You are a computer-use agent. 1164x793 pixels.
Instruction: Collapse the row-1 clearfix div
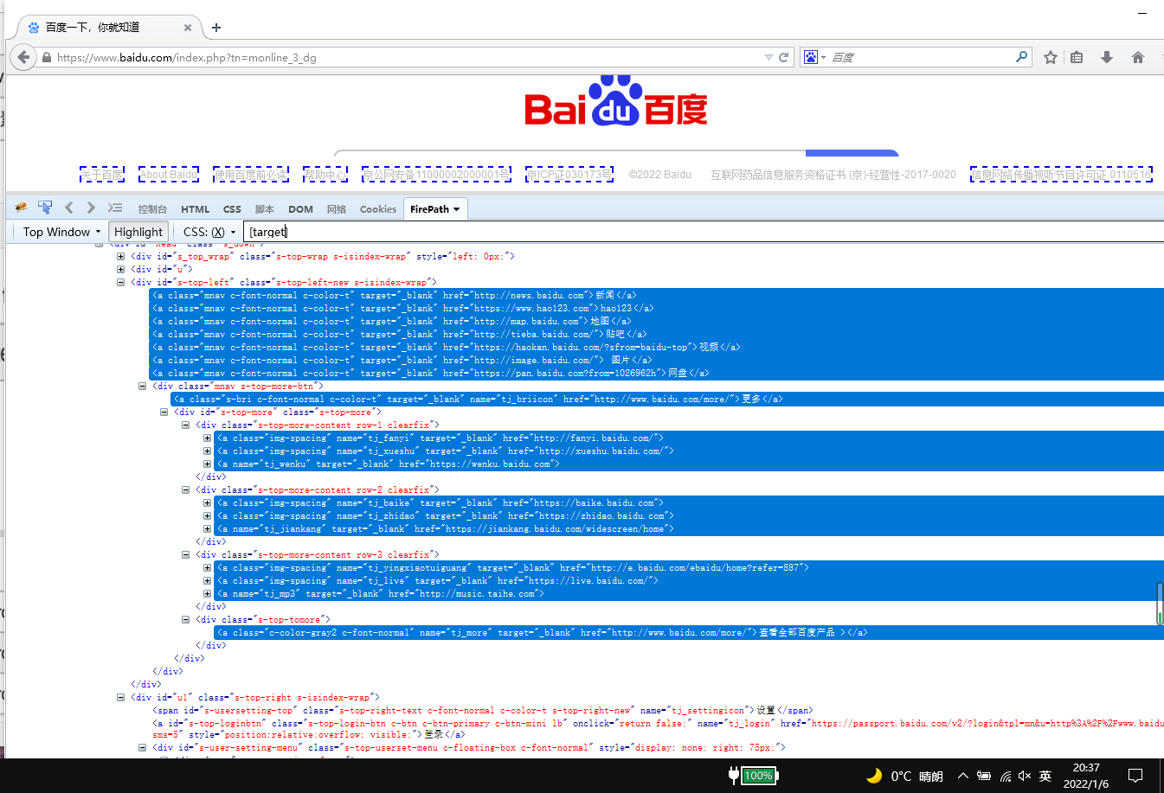186,425
